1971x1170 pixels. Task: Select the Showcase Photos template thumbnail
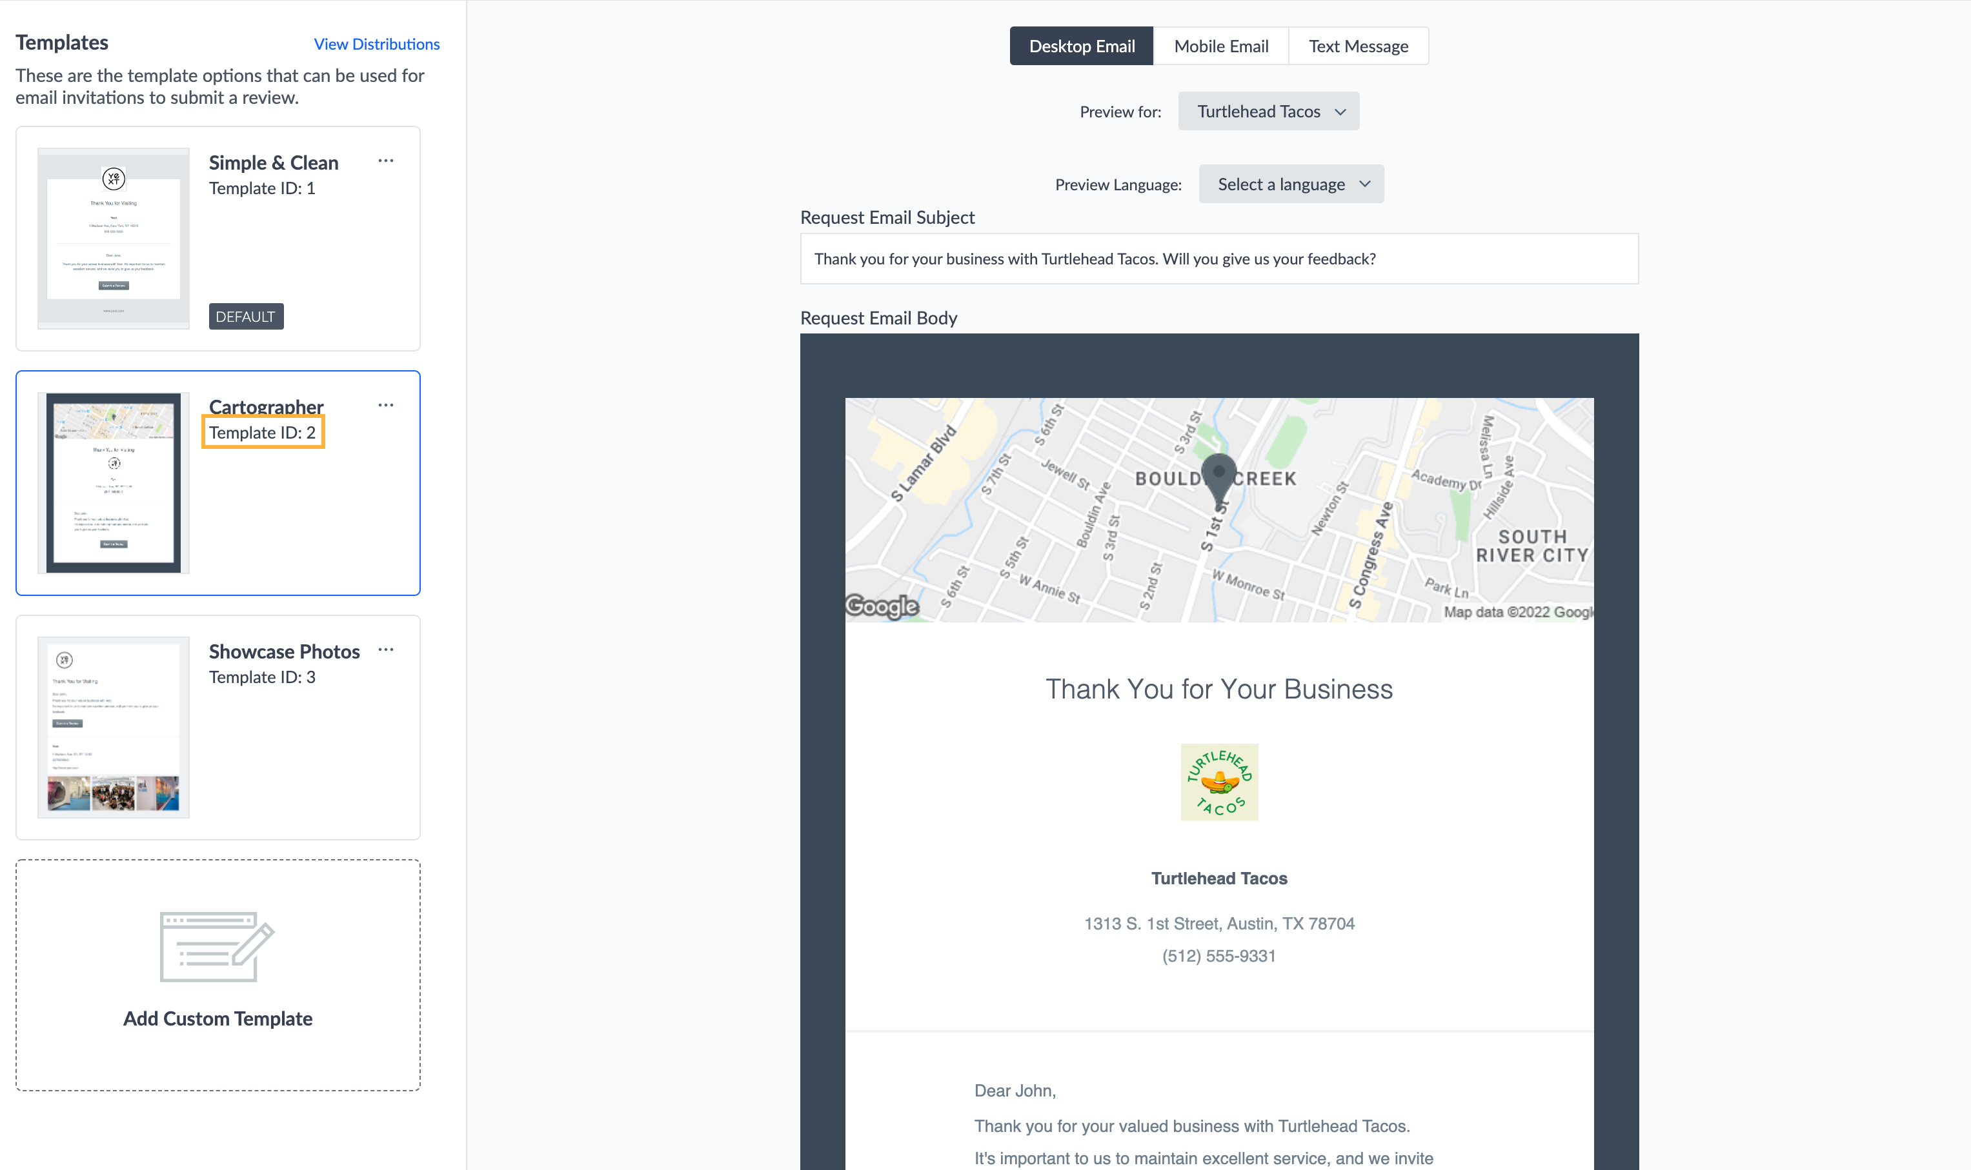click(114, 727)
